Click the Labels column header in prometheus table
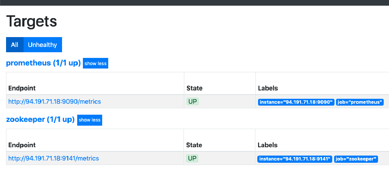This screenshot has width=389, height=176. pos(268,88)
